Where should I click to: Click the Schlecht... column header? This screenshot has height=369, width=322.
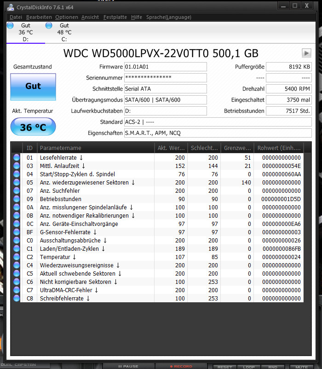(x=204, y=148)
